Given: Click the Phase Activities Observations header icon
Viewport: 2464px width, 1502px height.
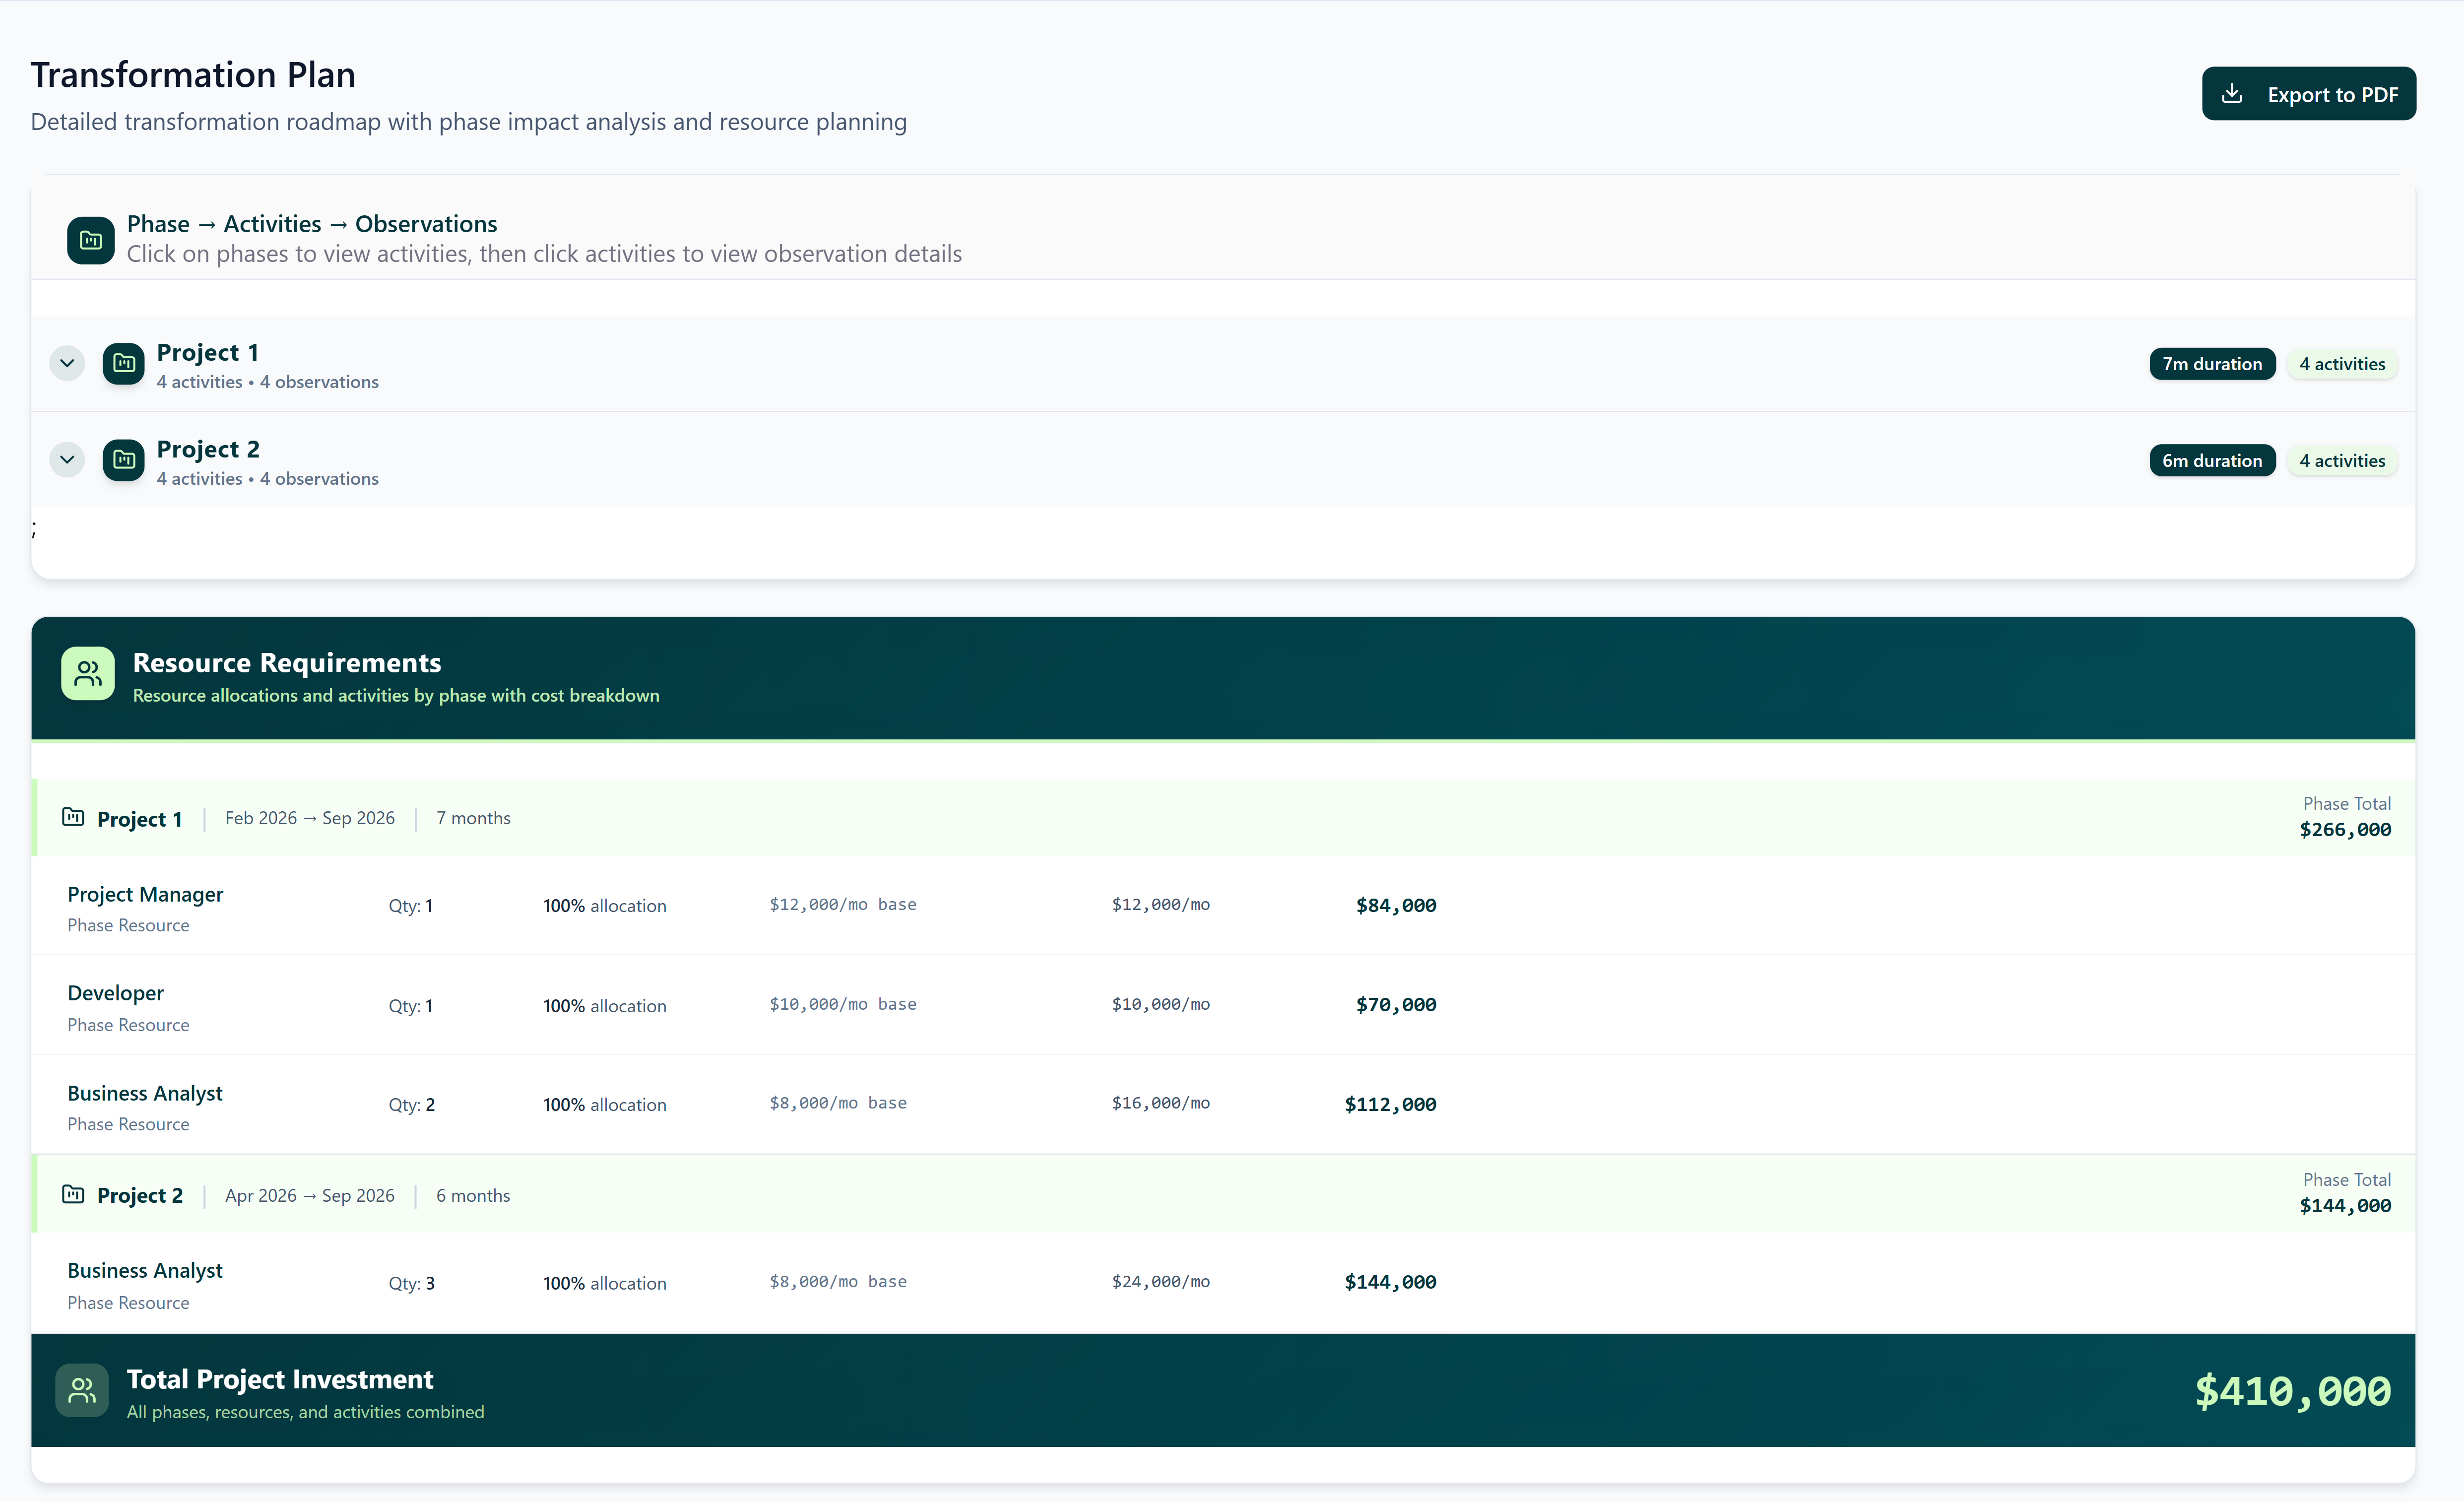Looking at the screenshot, I should coord(90,240).
